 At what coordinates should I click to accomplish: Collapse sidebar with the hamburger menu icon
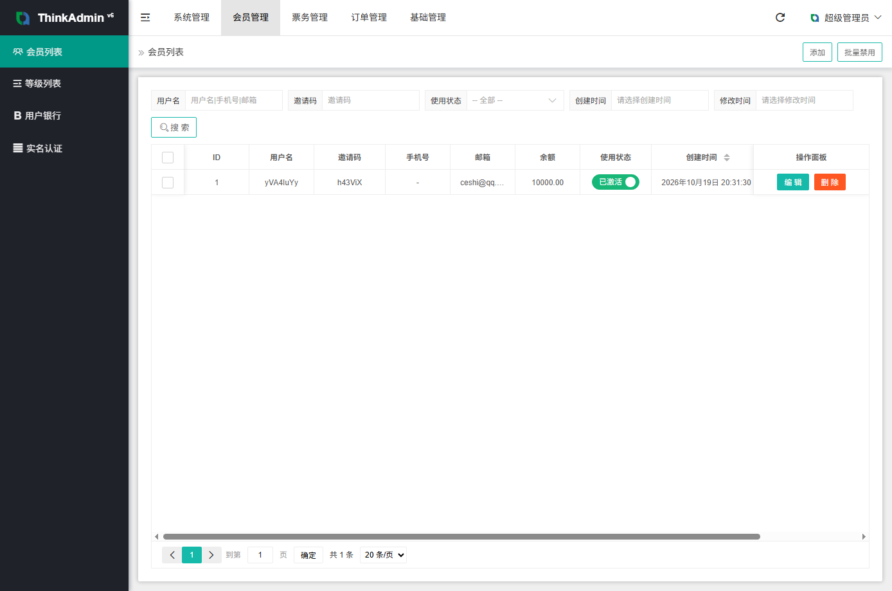point(145,17)
